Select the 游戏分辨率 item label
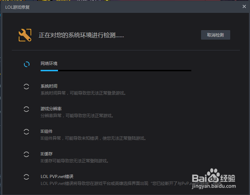250x195 pixels. (x=51, y=109)
